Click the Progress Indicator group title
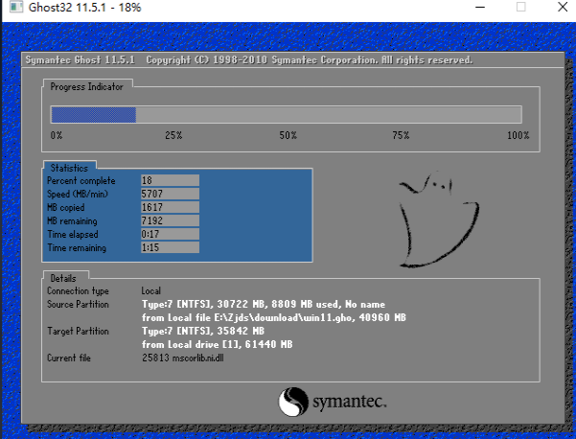 tap(87, 86)
